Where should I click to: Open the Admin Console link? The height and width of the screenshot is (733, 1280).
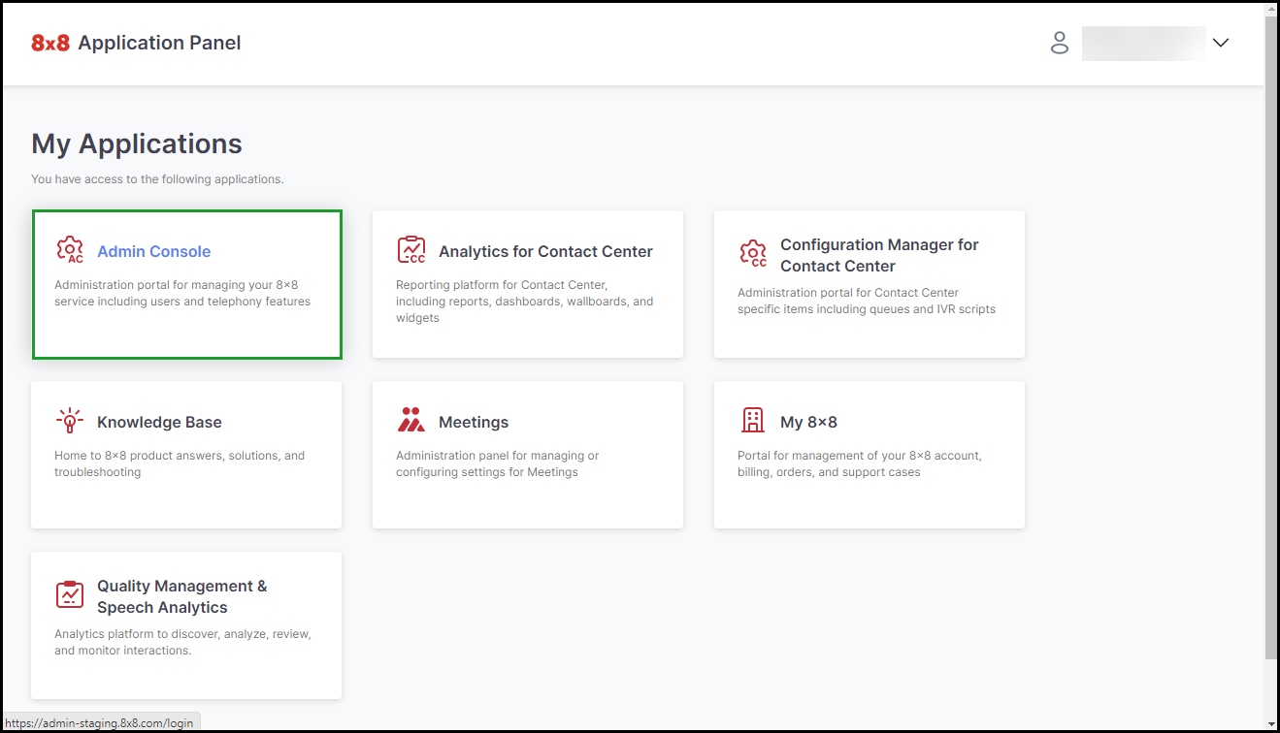point(153,251)
